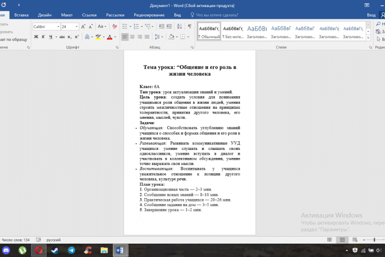Sort the selected text
Viewport: 385px width, 257px height.
click(180, 27)
